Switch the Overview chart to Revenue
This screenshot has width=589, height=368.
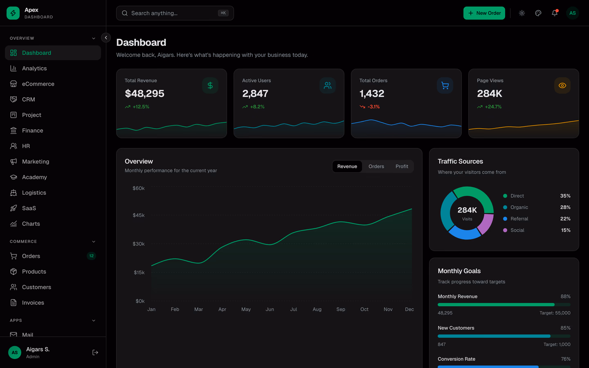coord(347,166)
